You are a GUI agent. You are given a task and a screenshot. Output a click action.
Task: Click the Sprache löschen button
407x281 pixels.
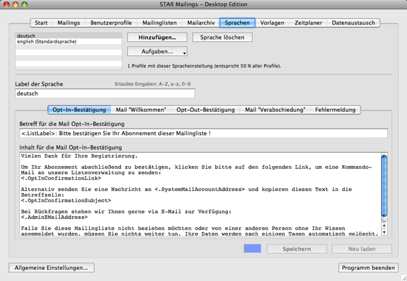pyautogui.click(x=222, y=37)
